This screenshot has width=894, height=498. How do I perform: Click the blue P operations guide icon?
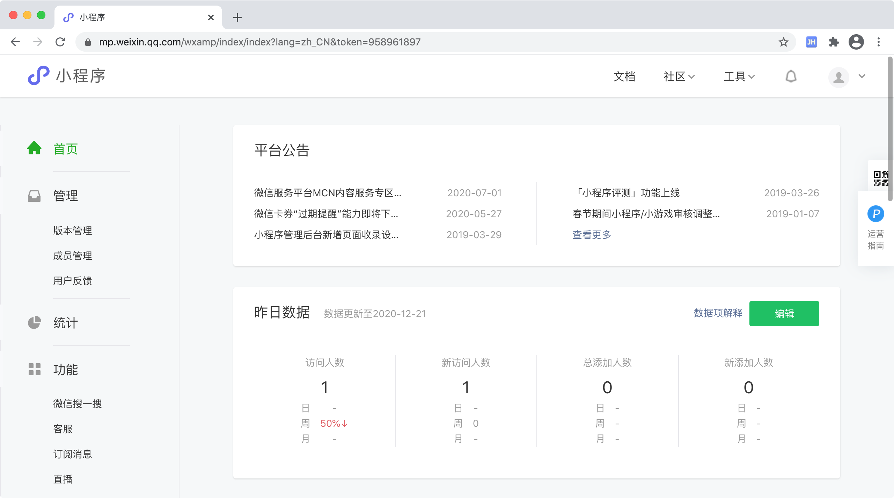tap(875, 214)
